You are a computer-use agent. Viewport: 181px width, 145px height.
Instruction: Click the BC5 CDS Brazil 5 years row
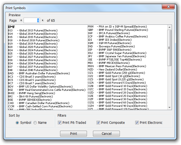click(32, 80)
